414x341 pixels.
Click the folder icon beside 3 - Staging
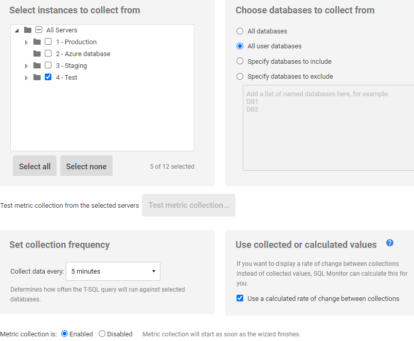[37, 65]
